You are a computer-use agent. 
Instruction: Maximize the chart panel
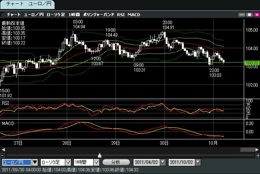[x=249, y=14]
